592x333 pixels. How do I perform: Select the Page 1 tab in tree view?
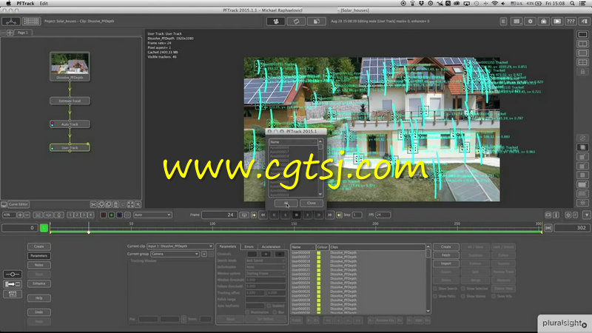(x=23, y=33)
